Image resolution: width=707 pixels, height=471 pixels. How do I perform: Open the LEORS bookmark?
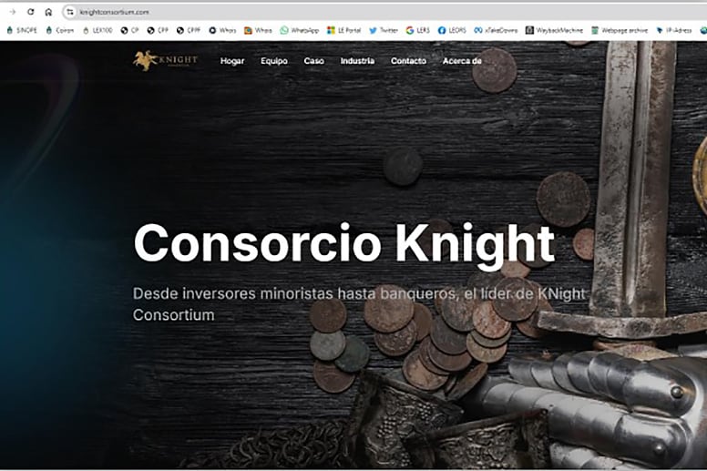click(452, 30)
